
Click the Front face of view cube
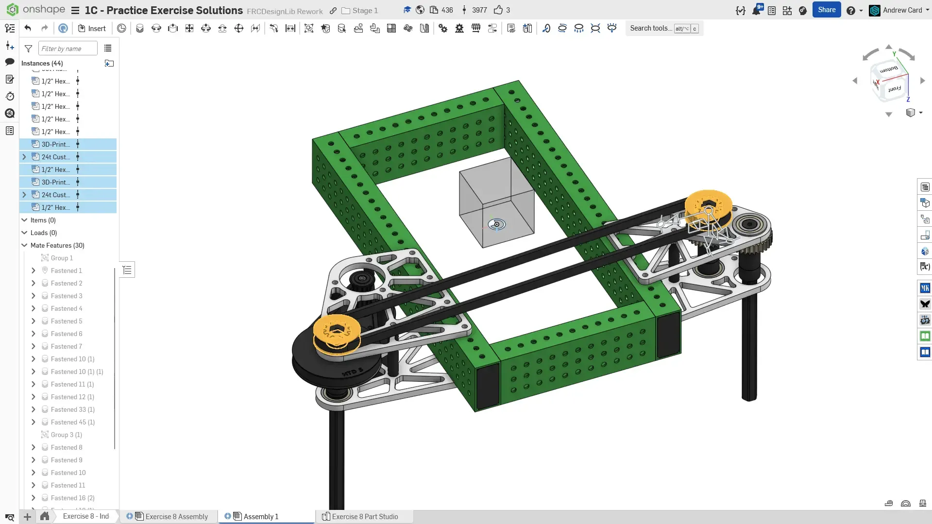point(894,89)
